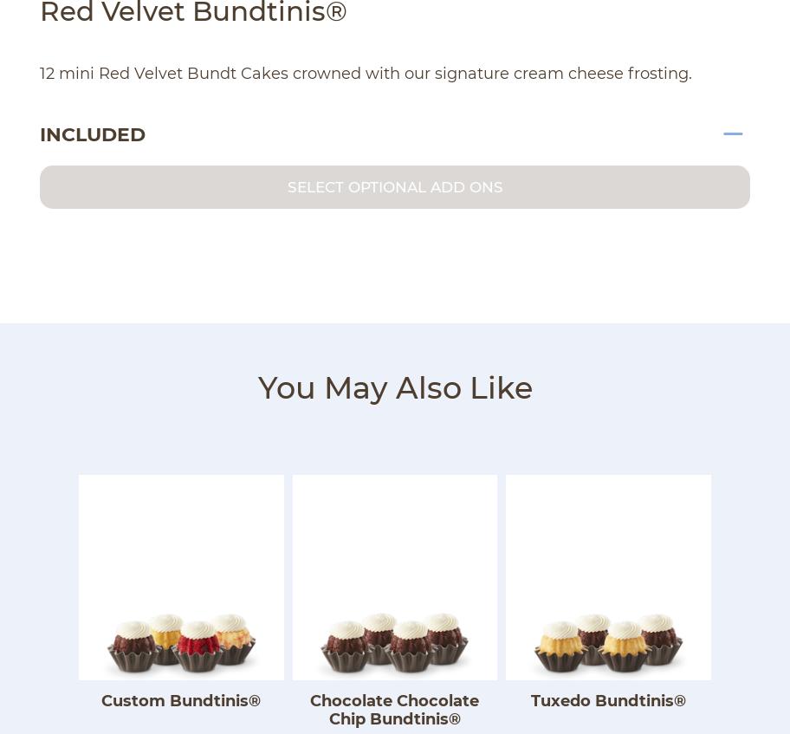Follow the Custom Bundtinis® title link
The image size is (790, 734).
tap(181, 701)
